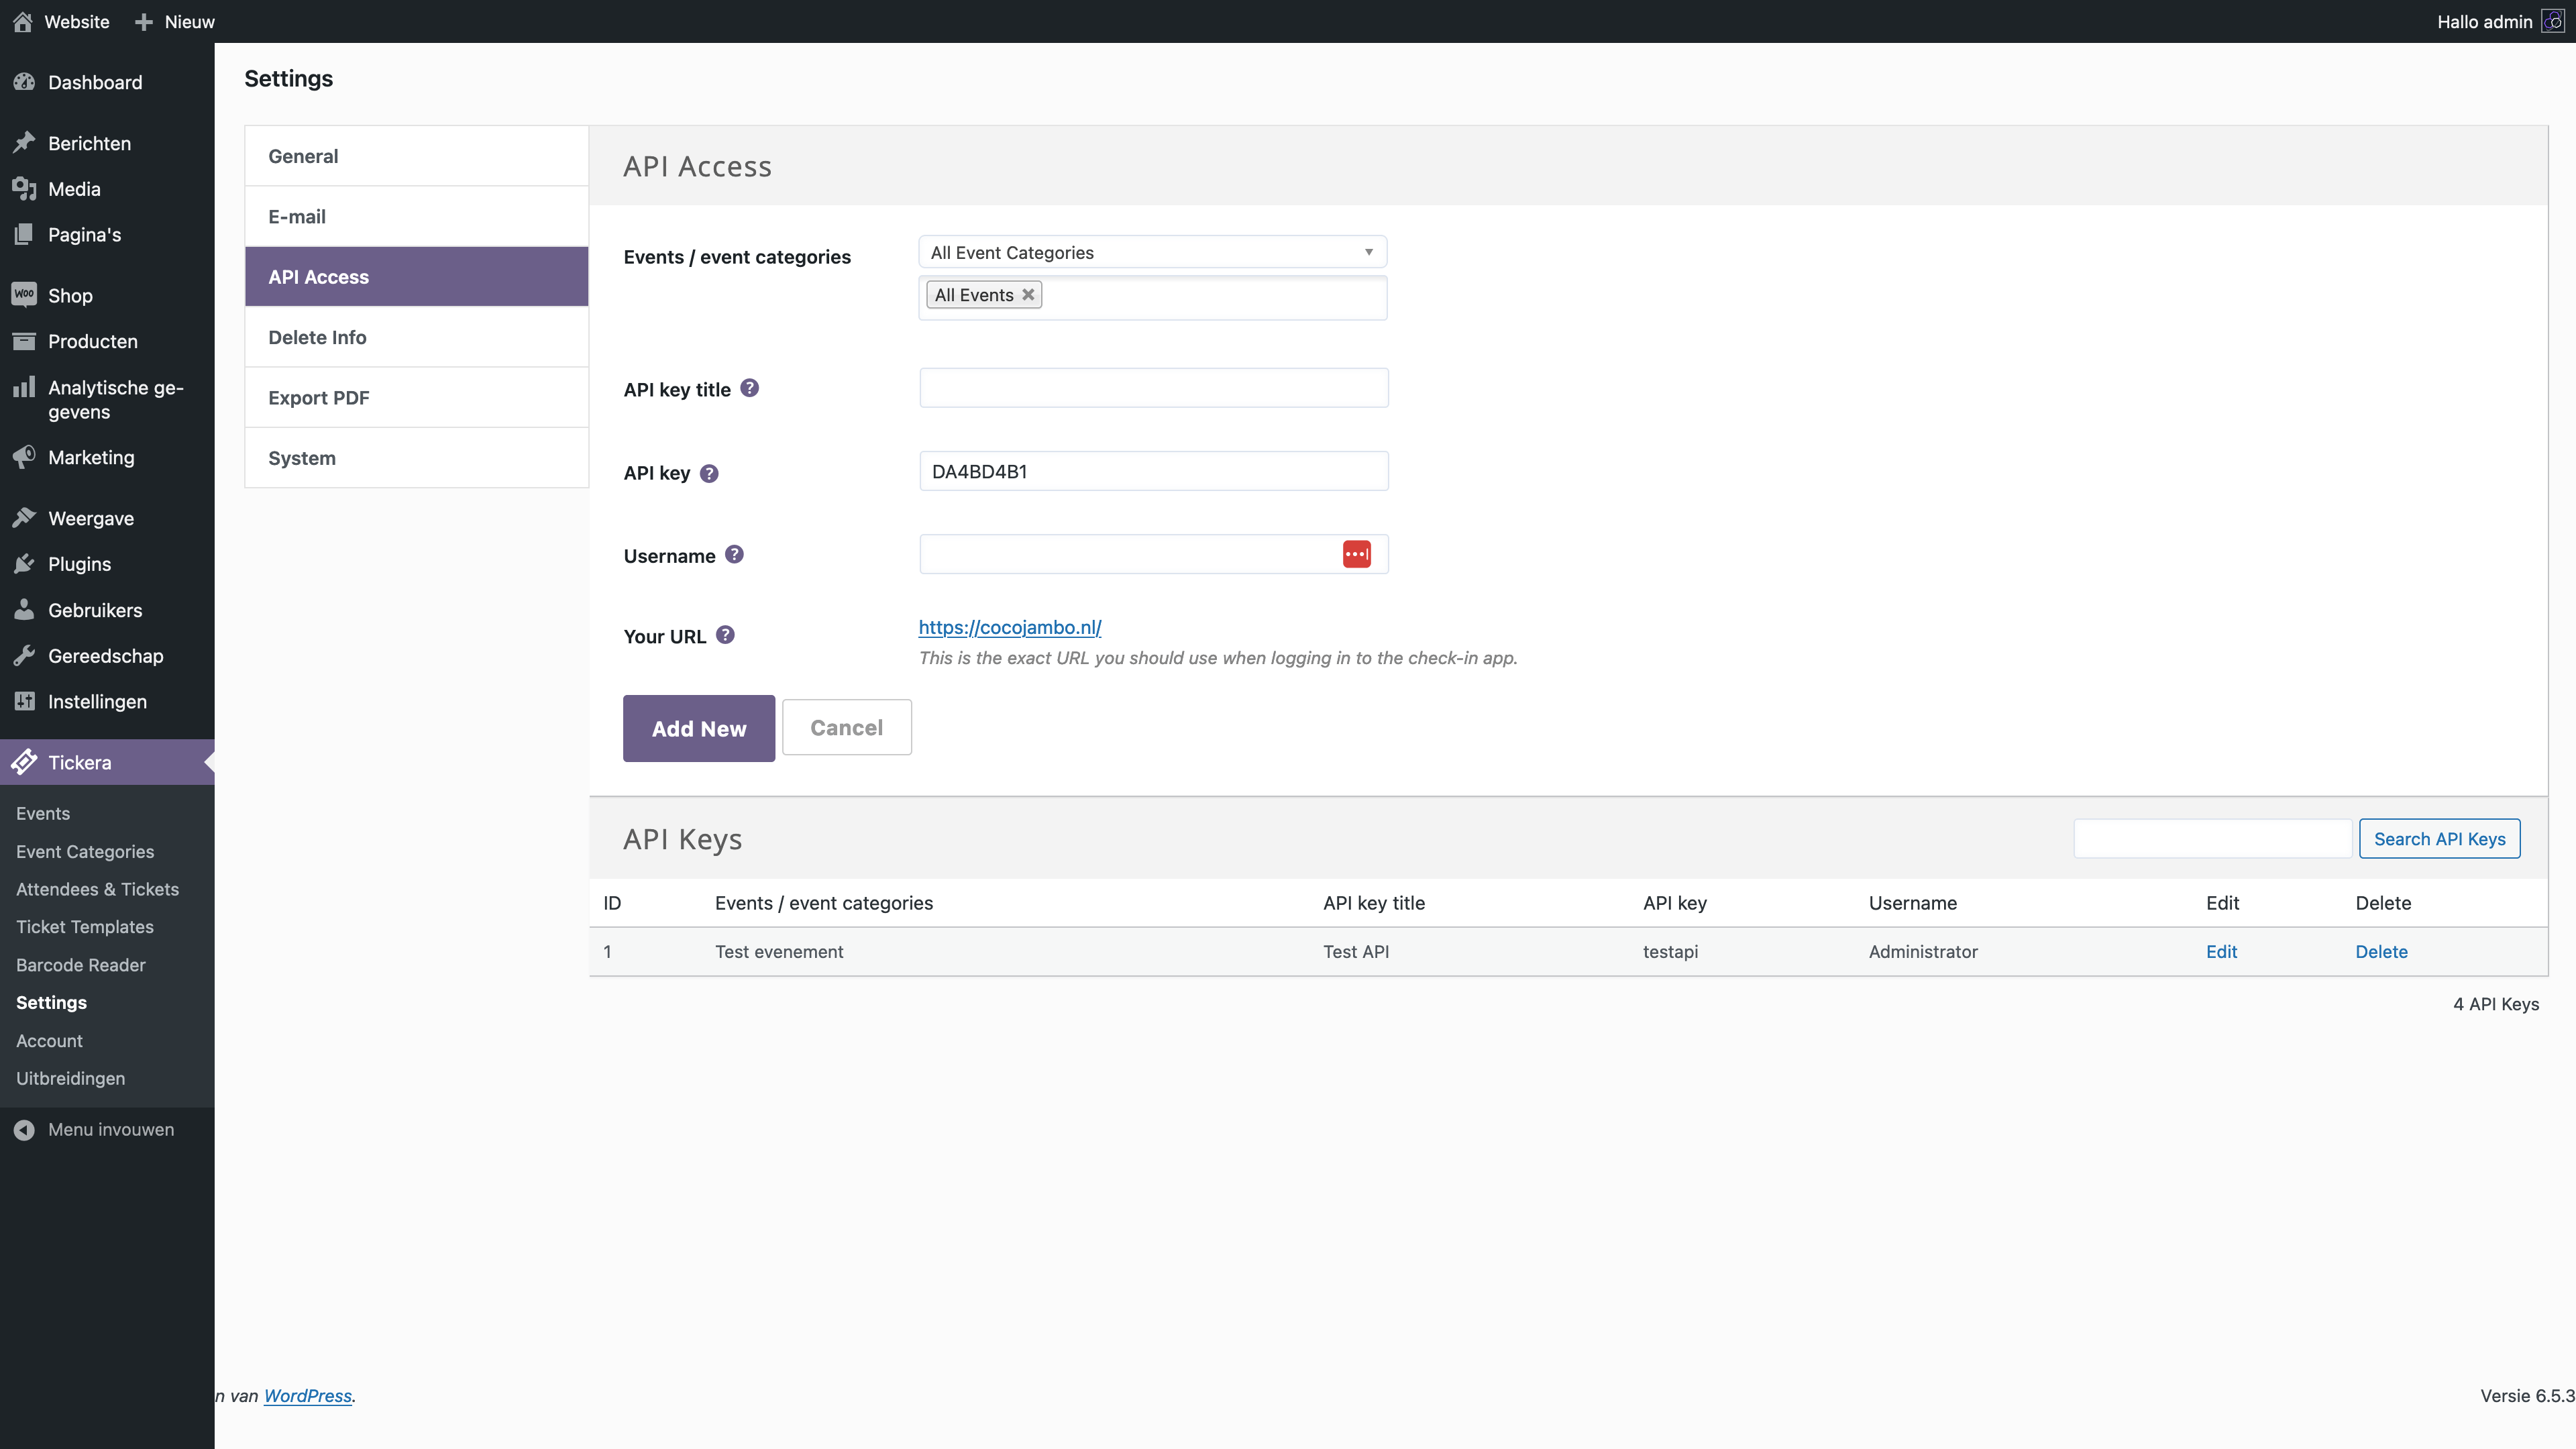The width and height of the screenshot is (2576, 1449).
Task: Open the Uitbreidingen submenu item
Action: tap(70, 1079)
